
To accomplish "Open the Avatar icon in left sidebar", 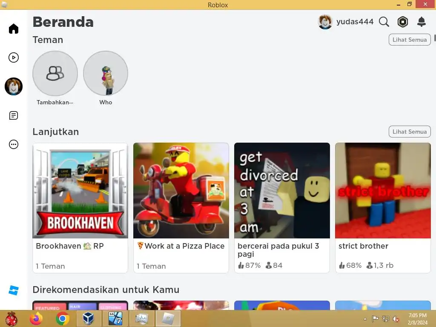I will pos(13,86).
